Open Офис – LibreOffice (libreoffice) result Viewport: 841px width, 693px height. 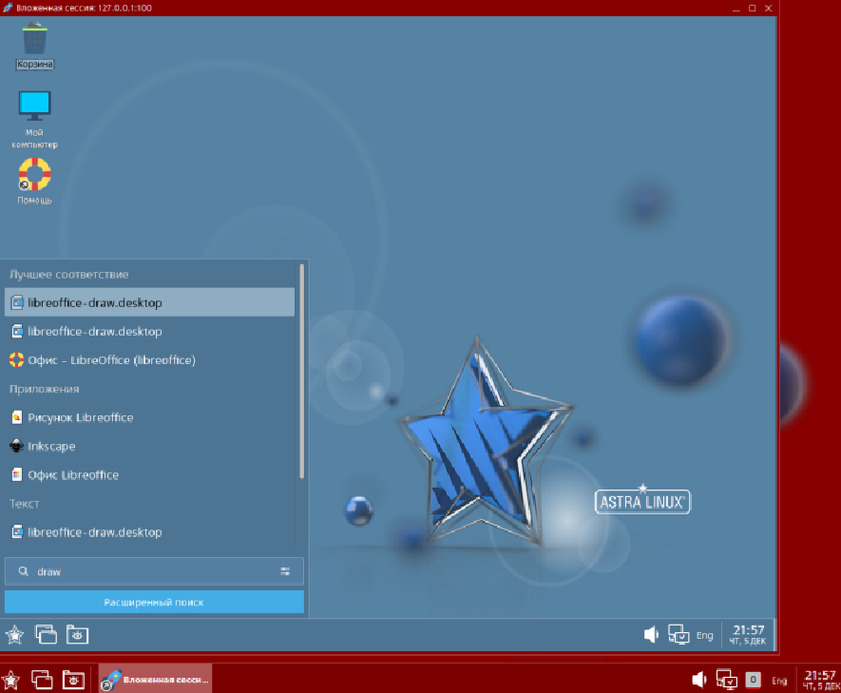coord(149,360)
